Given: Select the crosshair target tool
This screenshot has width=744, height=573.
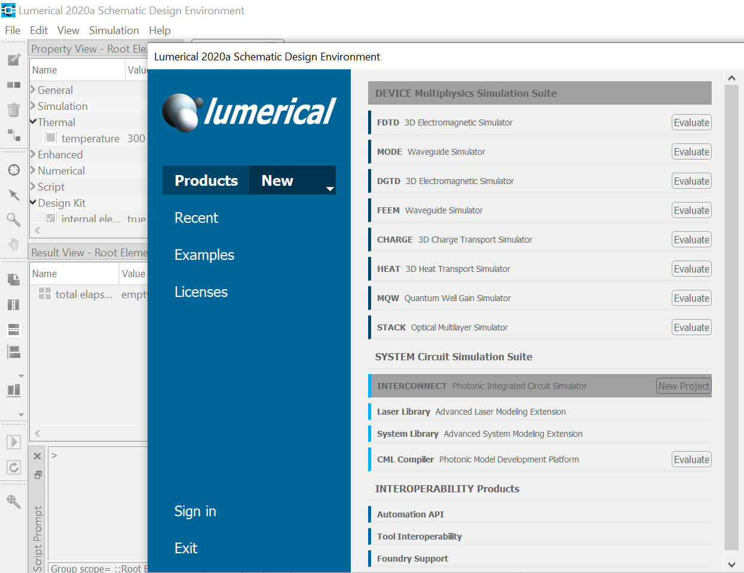Looking at the screenshot, I should click(14, 170).
